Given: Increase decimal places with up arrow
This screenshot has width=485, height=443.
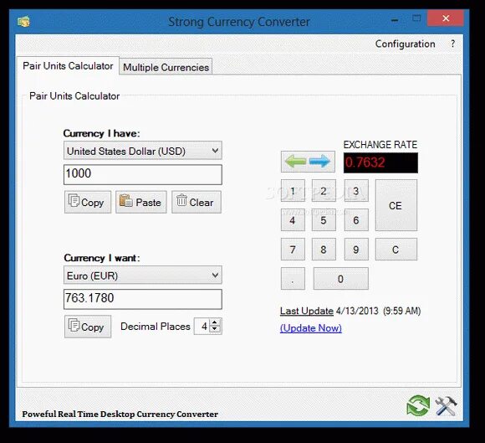Looking at the screenshot, I should [215, 322].
